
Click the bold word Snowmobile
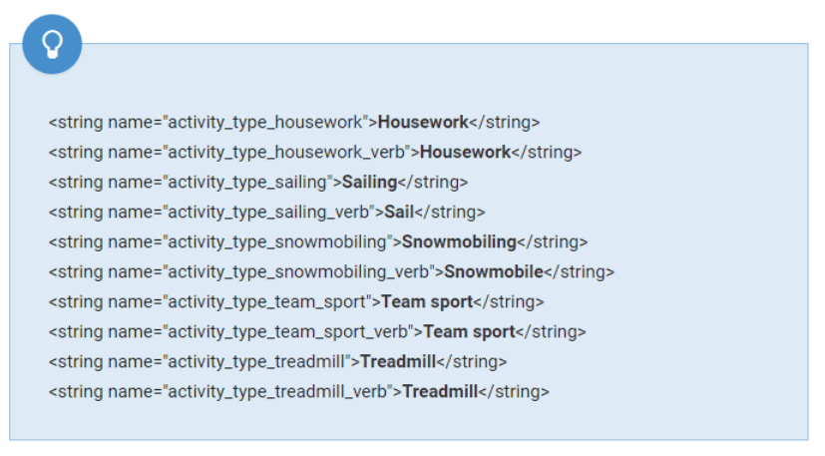pyautogui.click(x=493, y=272)
